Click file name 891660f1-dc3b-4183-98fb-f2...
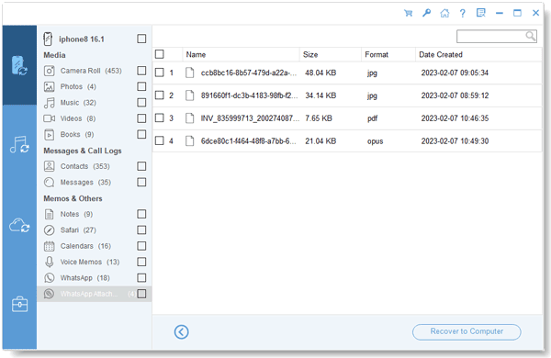551x358 pixels. (249, 95)
